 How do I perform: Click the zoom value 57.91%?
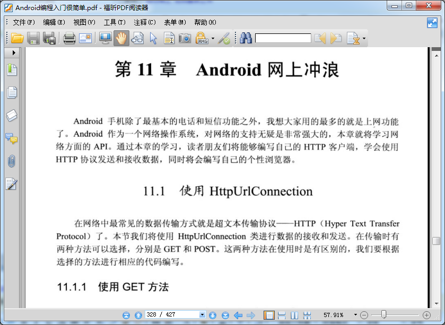pyautogui.click(x=333, y=315)
